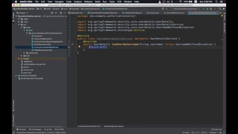The image size is (238, 134).
Task: Click the layout icon left of the build hammer
Action: point(163,9)
